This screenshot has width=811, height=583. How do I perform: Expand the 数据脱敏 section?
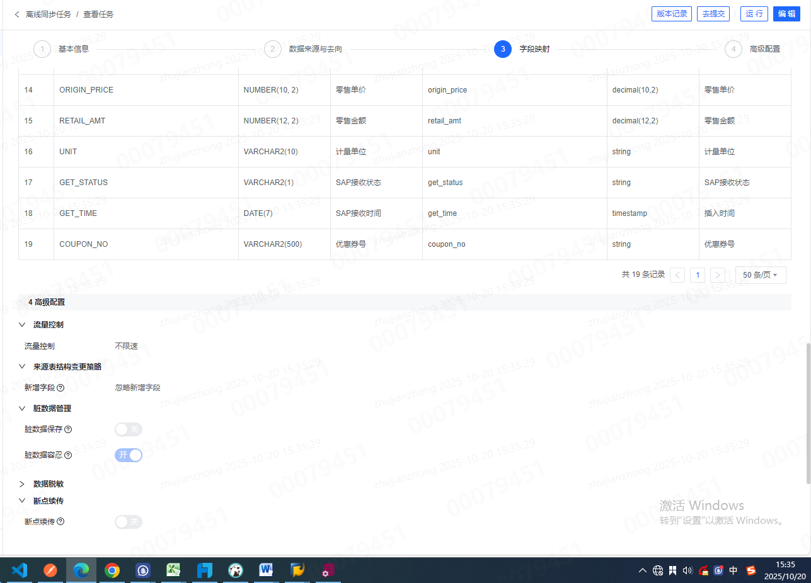tap(22, 484)
